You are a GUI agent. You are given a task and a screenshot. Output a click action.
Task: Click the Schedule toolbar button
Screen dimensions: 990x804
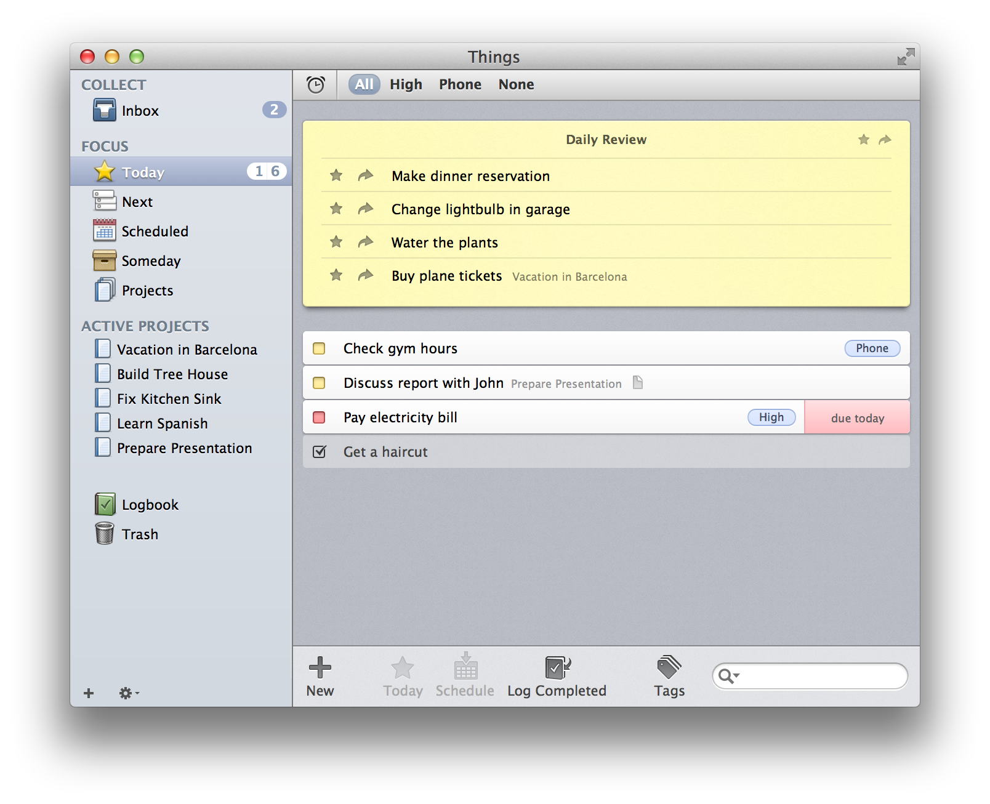pos(465,675)
